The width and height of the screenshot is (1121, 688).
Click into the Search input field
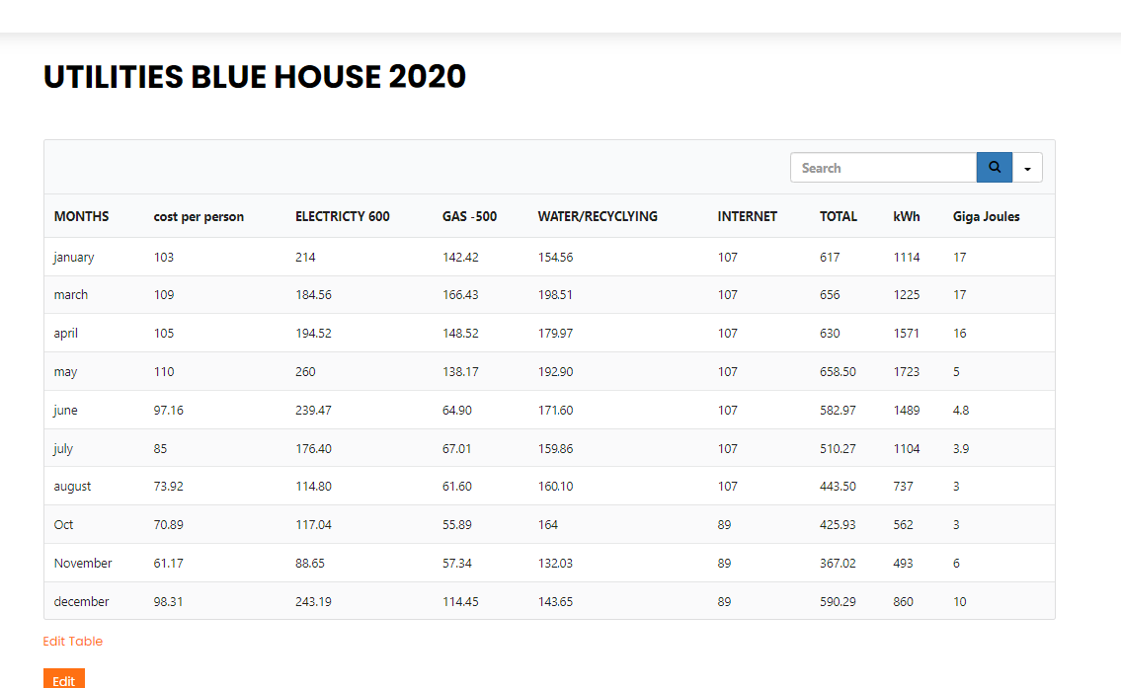pos(883,168)
